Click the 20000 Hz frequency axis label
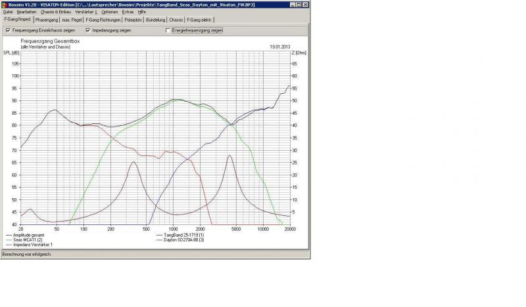Screen dimensions: 526x307 (290, 230)
